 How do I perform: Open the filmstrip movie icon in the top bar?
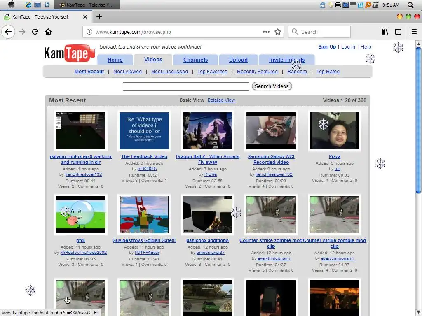click(x=38, y=5)
